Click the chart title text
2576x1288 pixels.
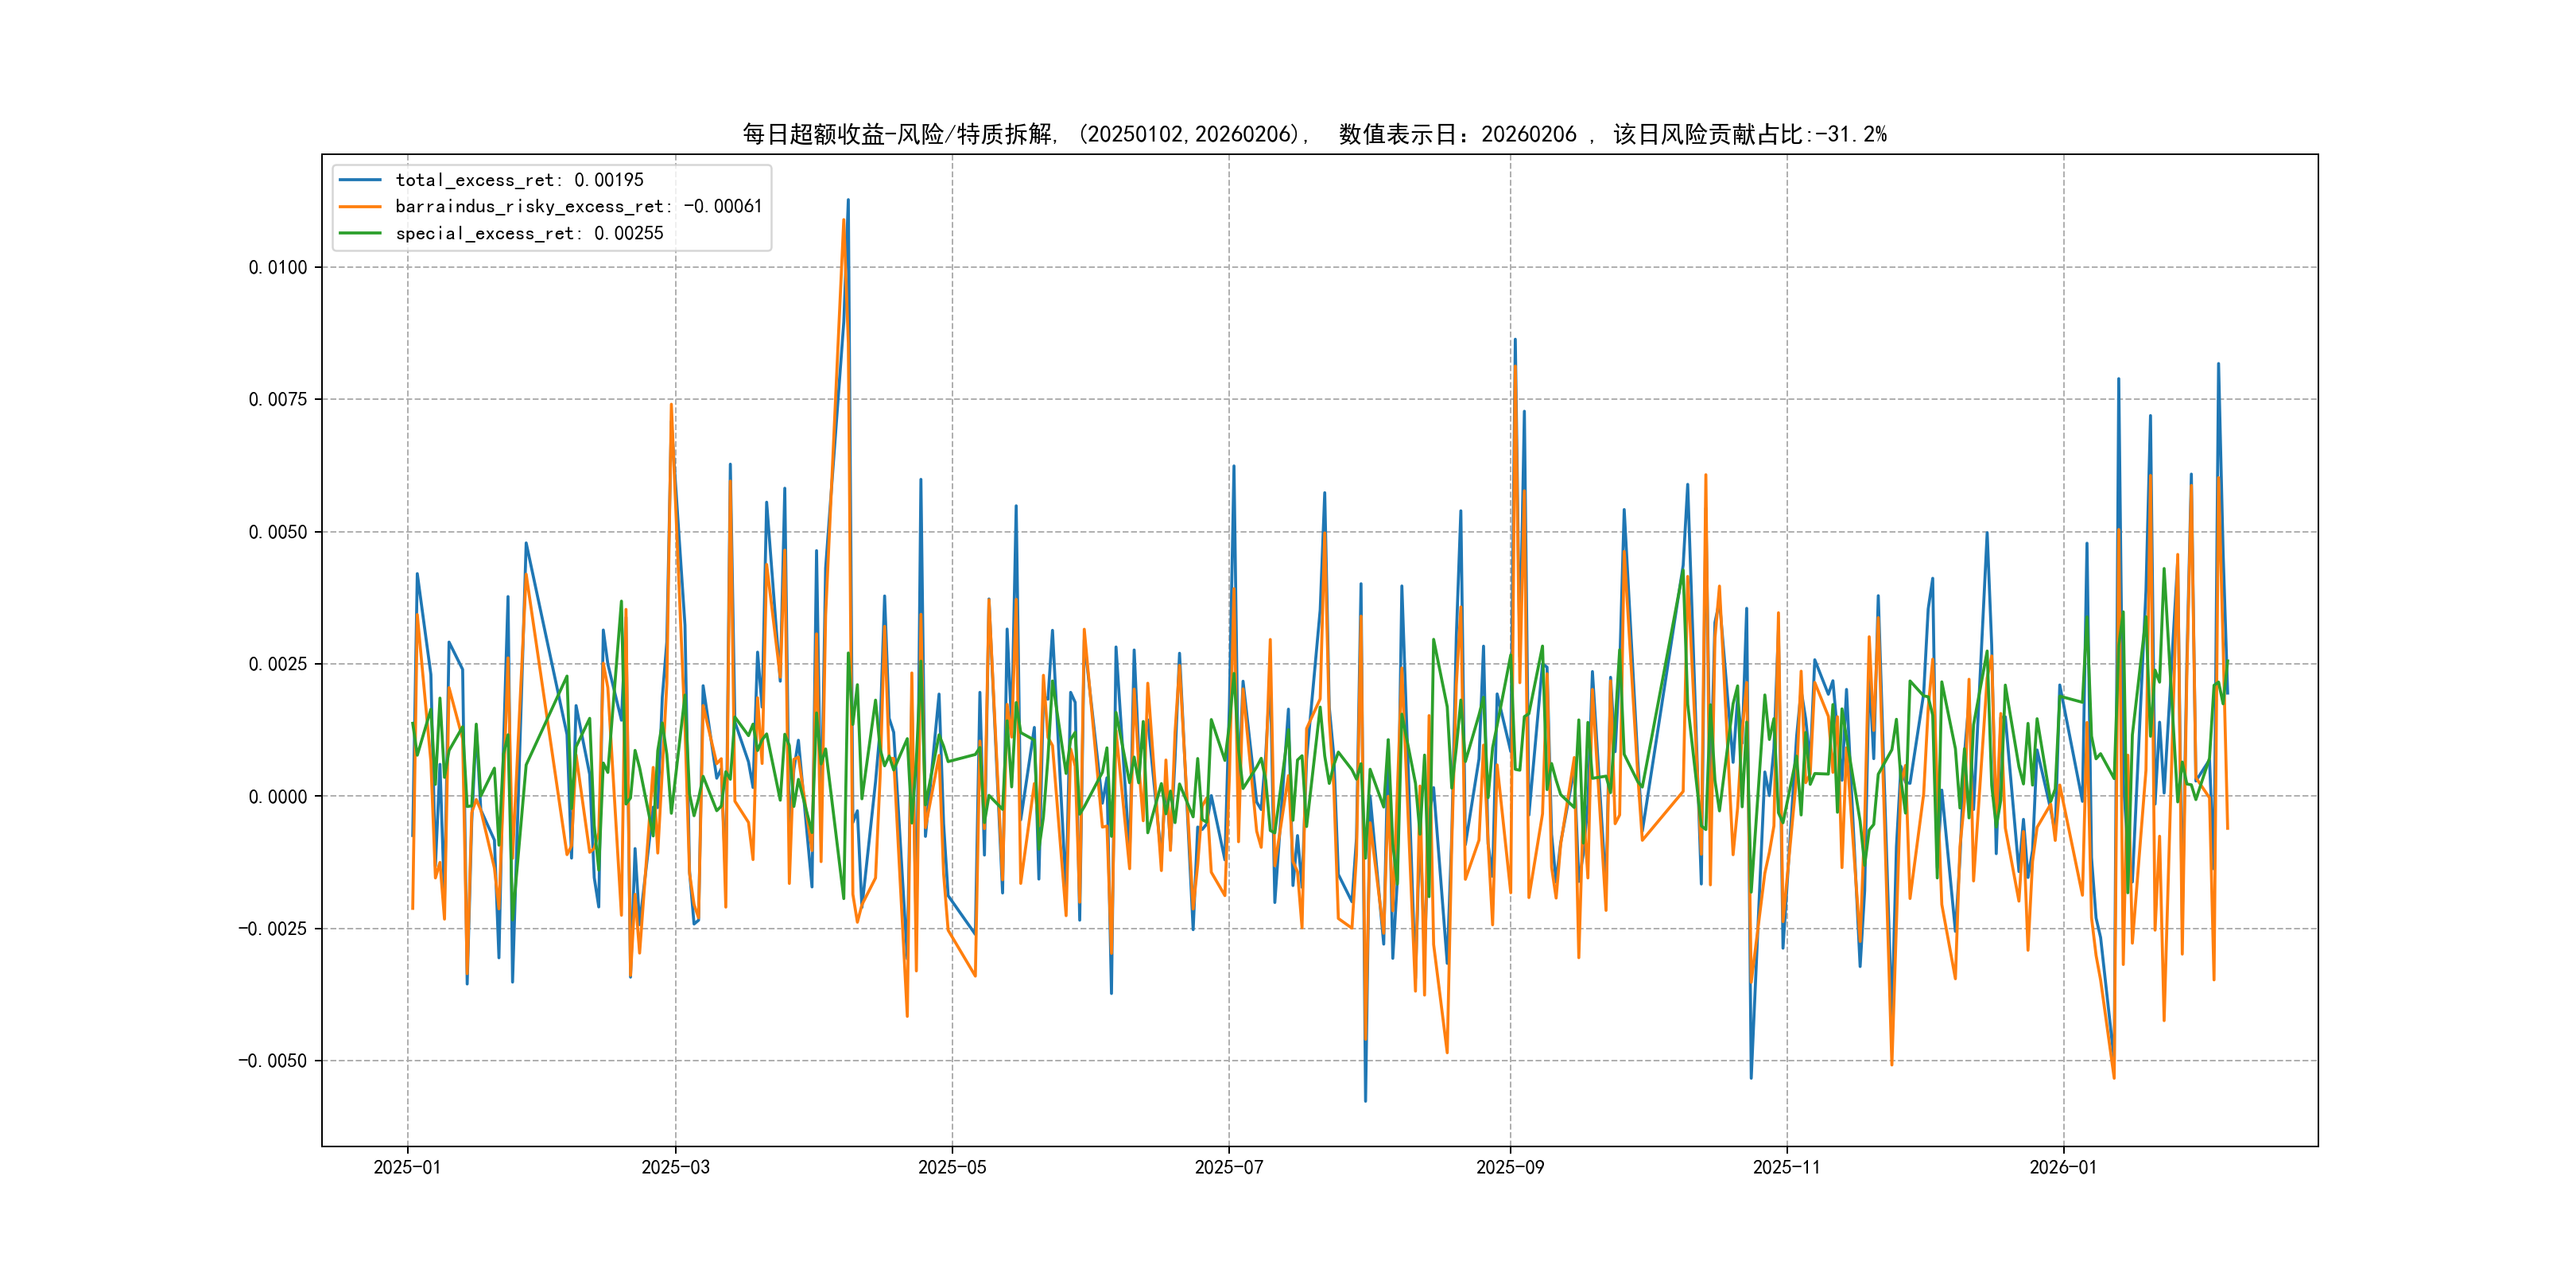(x=1314, y=134)
